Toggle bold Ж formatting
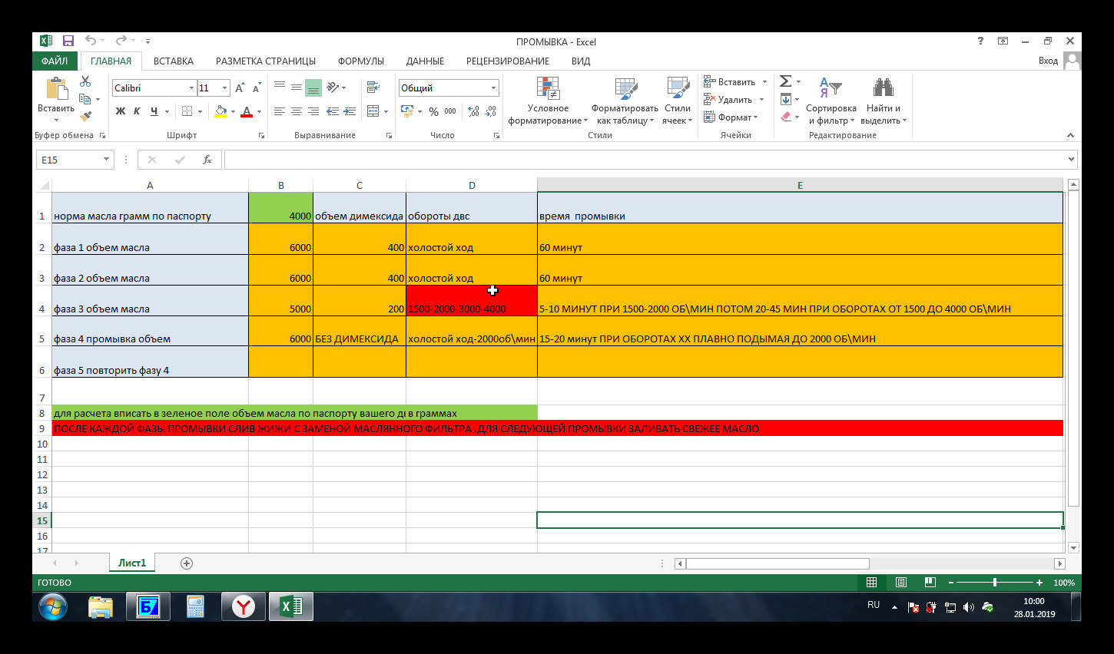This screenshot has width=1114, height=654. click(121, 111)
